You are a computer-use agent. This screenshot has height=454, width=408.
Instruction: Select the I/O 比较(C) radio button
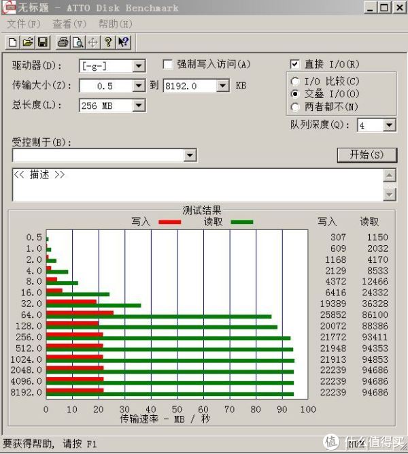coord(295,82)
